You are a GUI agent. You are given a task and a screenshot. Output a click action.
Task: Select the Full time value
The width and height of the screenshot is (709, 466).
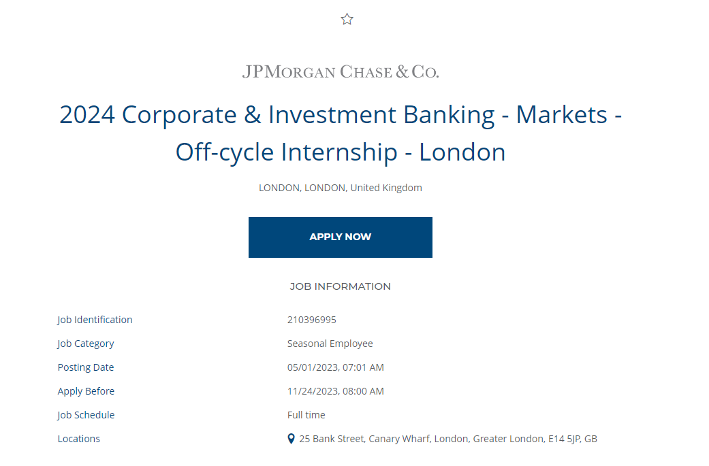coord(306,415)
